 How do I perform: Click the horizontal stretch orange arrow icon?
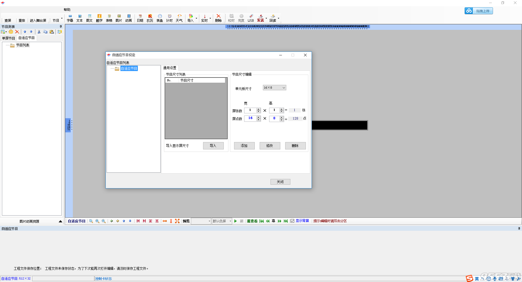click(165, 221)
